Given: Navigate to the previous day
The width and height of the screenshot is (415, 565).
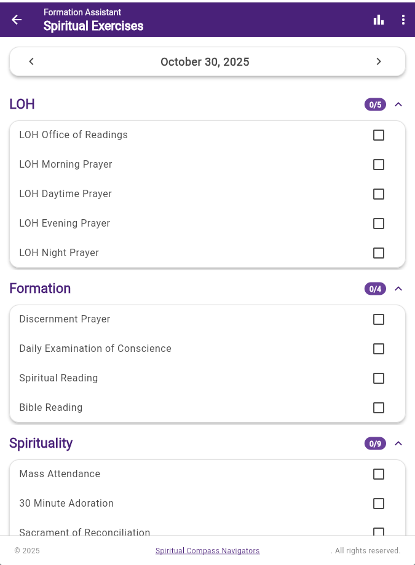Looking at the screenshot, I should [x=31, y=61].
